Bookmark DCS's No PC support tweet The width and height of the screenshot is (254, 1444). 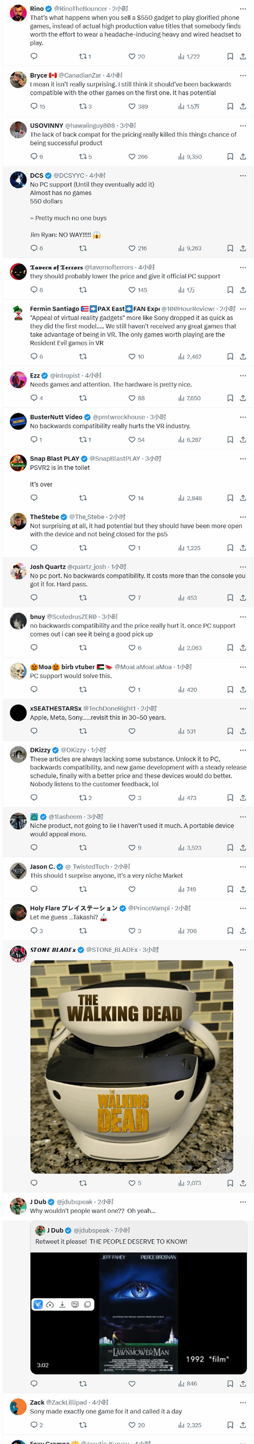(230, 248)
